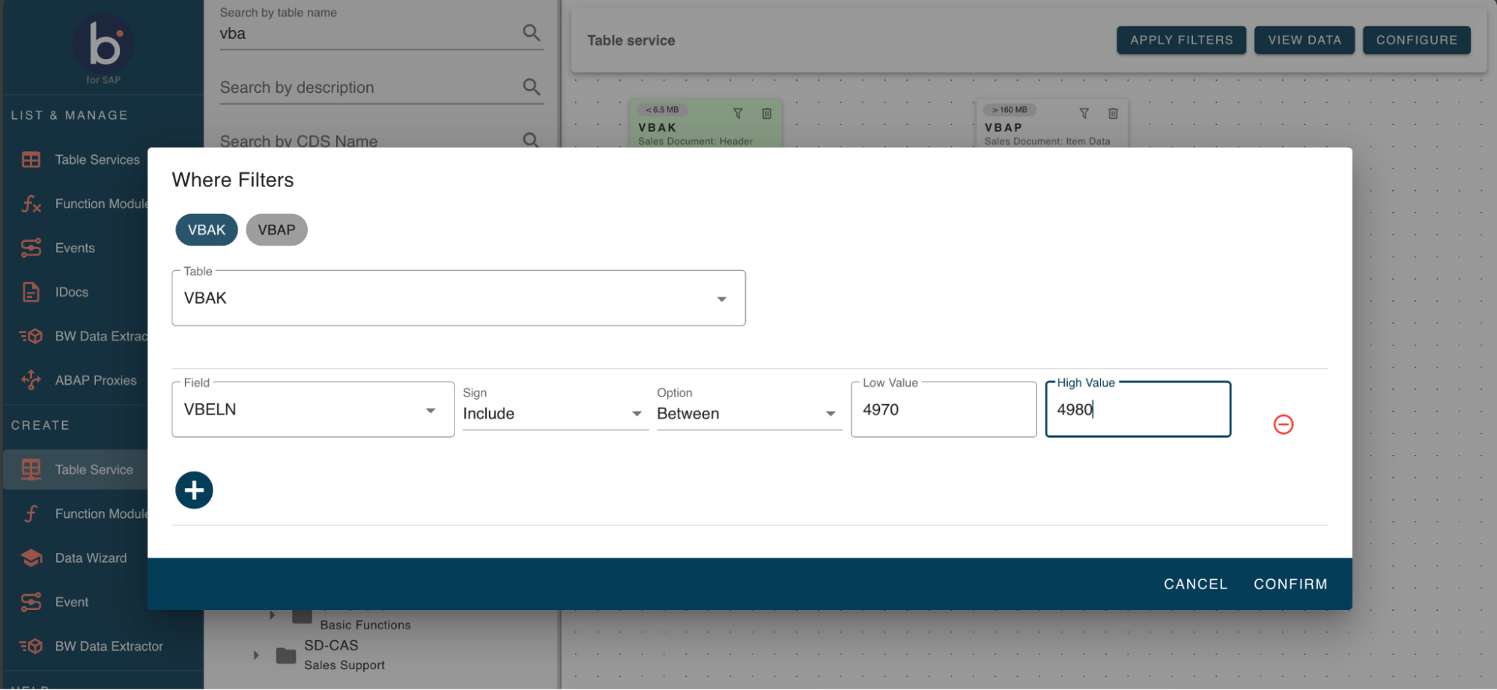1497x690 pixels.
Task: Click the filter icon on the VBAP card
Action: [1084, 114]
